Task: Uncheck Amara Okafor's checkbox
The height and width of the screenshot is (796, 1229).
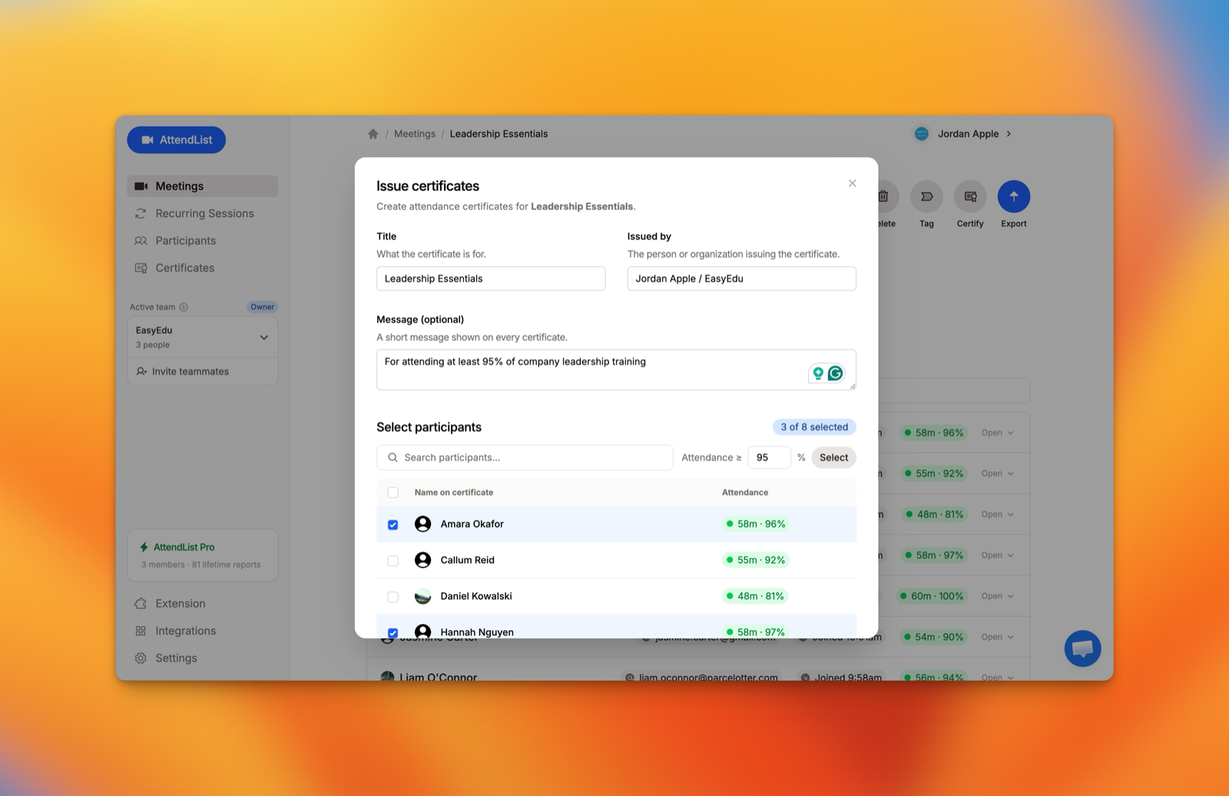Action: tap(393, 524)
